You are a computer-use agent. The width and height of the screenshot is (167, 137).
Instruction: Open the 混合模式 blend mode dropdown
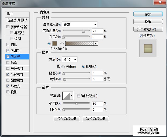pos(80,25)
